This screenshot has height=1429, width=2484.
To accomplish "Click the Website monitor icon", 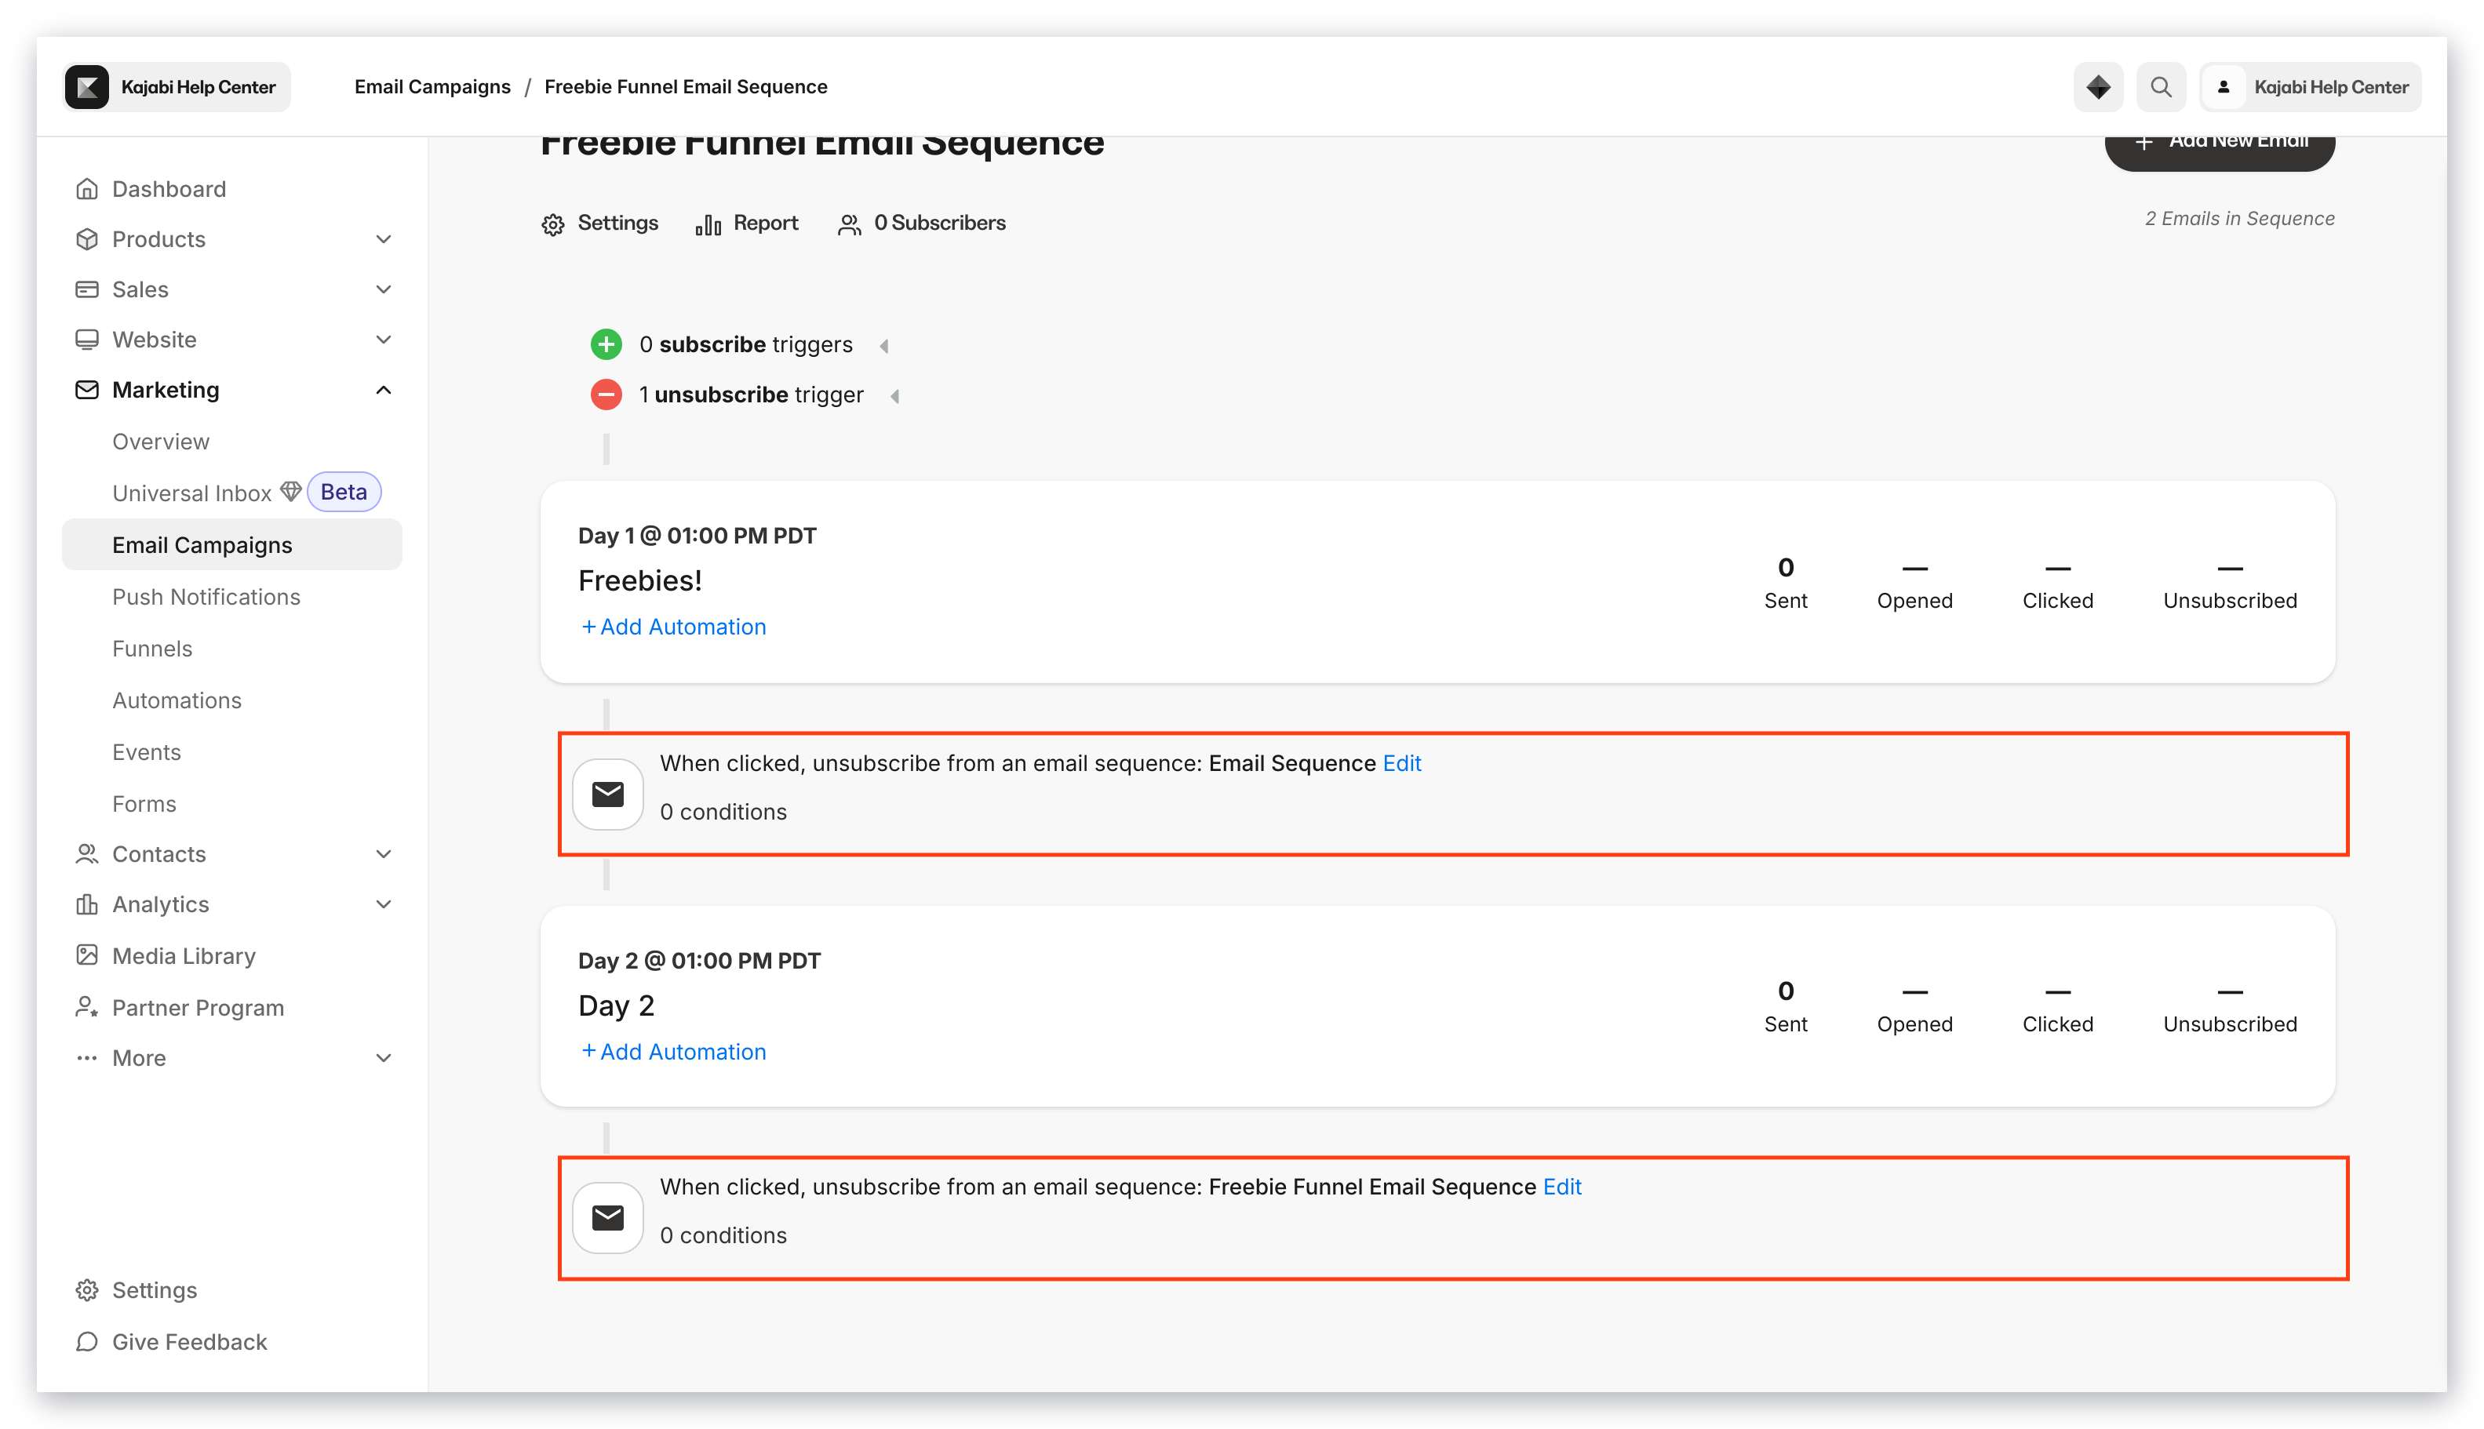I will pos(86,340).
